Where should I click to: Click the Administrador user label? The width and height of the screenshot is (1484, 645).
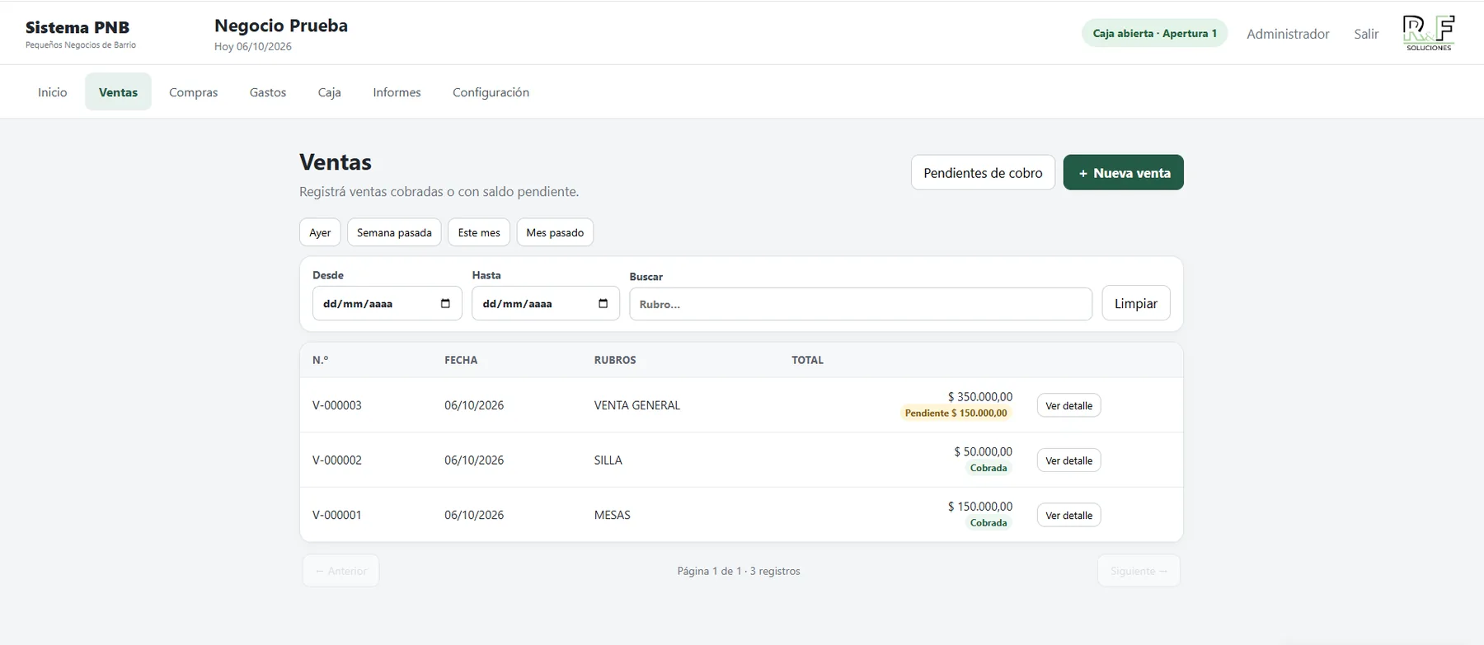click(x=1288, y=34)
